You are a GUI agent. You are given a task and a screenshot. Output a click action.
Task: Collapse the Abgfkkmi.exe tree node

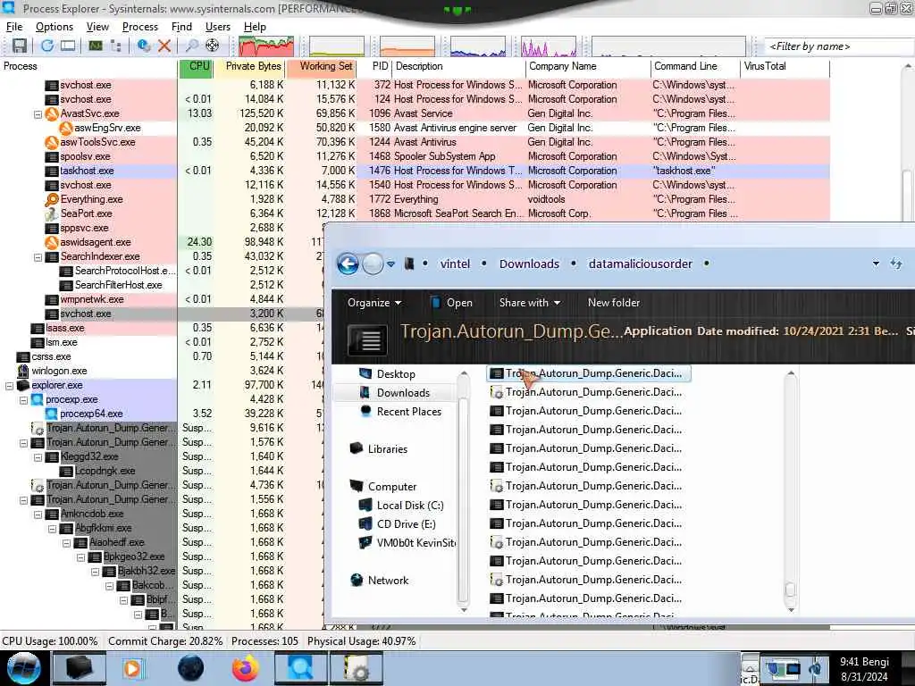coord(53,529)
